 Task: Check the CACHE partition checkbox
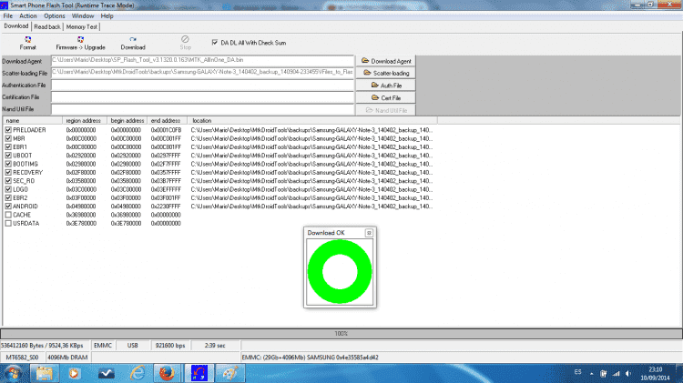pyautogui.click(x=8, y=215)
